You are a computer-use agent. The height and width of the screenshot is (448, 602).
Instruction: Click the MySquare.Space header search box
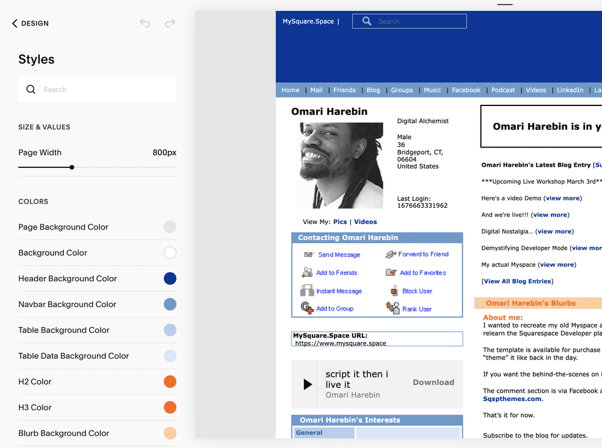click(409, 21)
